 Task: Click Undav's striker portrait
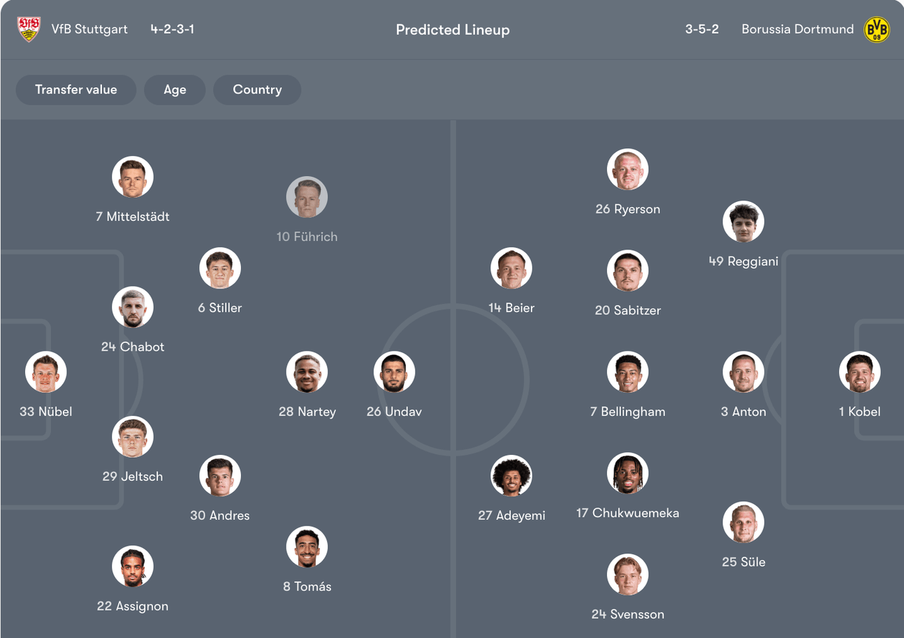click(394, 372)
